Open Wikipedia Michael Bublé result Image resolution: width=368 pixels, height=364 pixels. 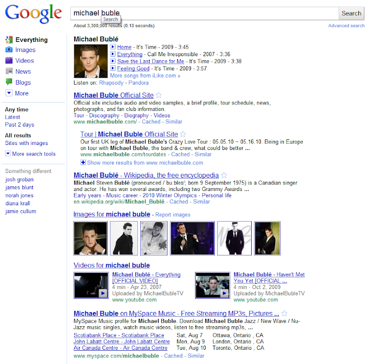(x=146, y=175)
